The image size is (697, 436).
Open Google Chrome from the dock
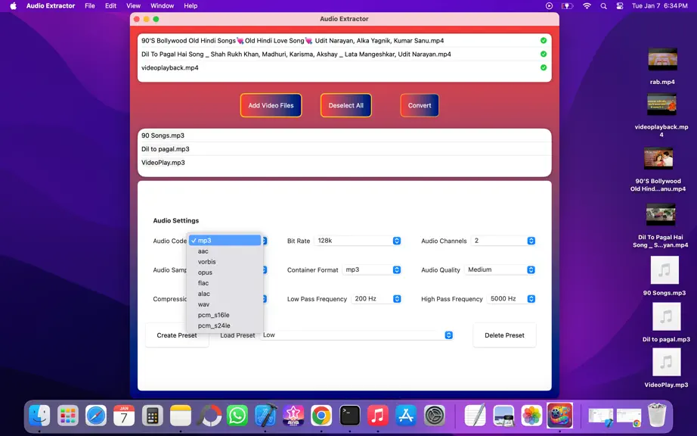click(321, 416)
